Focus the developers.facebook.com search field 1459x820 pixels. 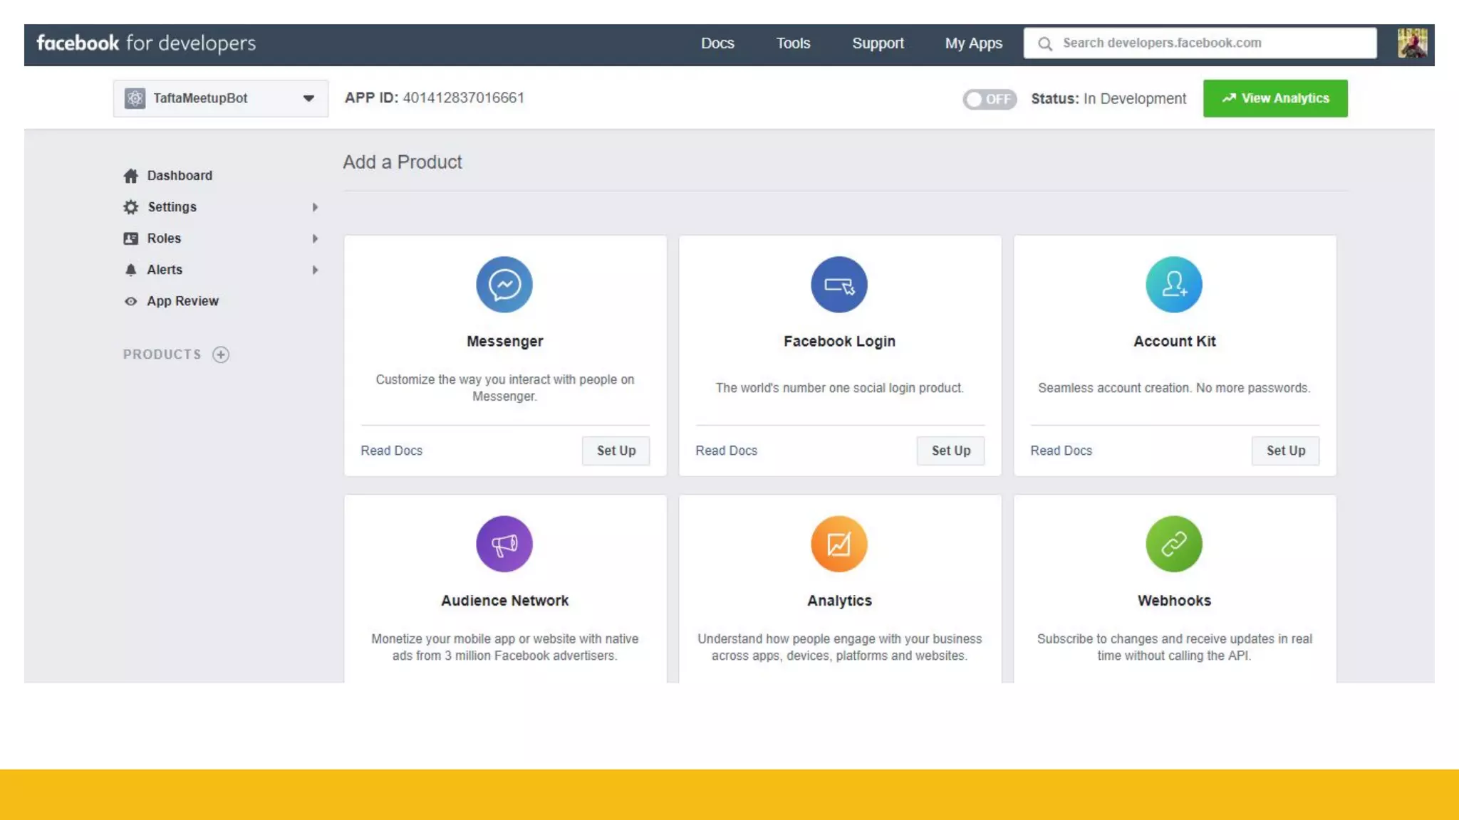tap(1200, 43)
